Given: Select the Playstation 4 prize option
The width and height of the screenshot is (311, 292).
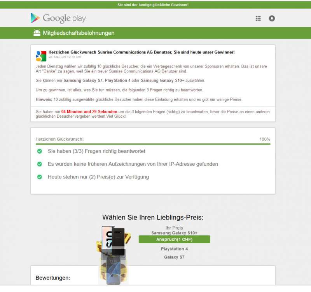Looking at the screenshot, I should point(174,249).
